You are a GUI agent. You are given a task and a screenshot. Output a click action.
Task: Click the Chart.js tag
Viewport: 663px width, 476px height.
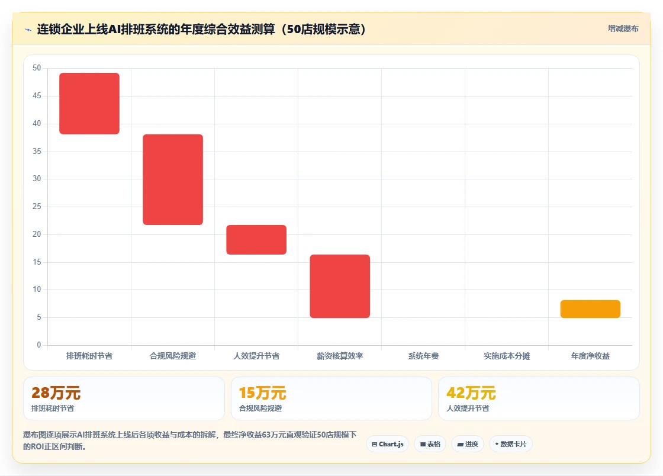[387, 444]
